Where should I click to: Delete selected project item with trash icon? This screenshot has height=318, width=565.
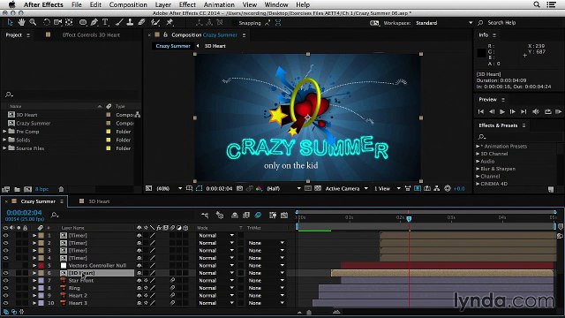pos(61,189)
